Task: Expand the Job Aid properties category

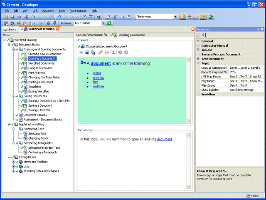Action: coord(198,50)
